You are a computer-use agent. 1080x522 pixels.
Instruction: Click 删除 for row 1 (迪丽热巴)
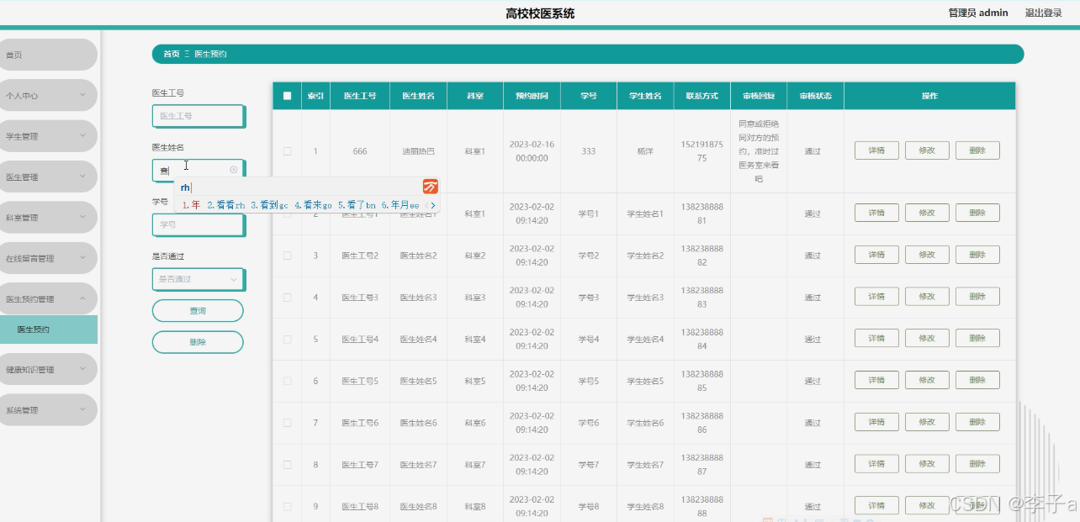pos(977,150)
